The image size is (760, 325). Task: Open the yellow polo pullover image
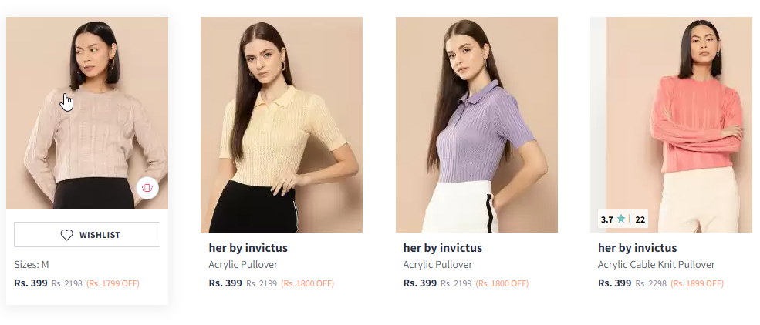282,125
